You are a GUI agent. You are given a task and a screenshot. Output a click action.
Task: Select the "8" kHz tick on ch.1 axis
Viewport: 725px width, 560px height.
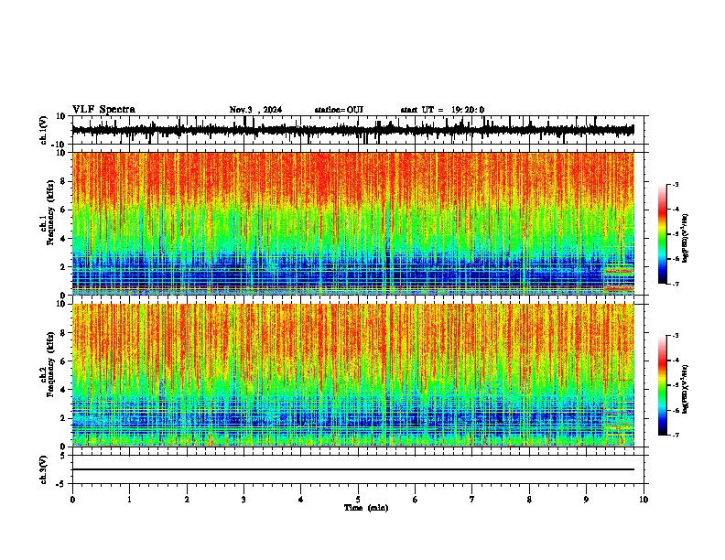coord(63,181)
